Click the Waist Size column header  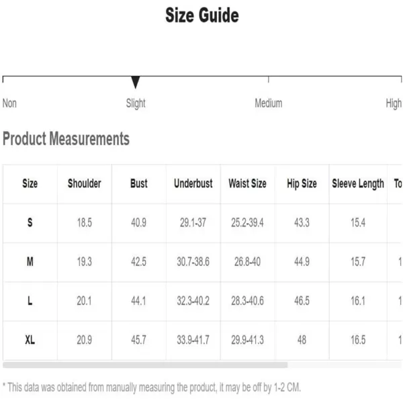click(x=247, y=183)
